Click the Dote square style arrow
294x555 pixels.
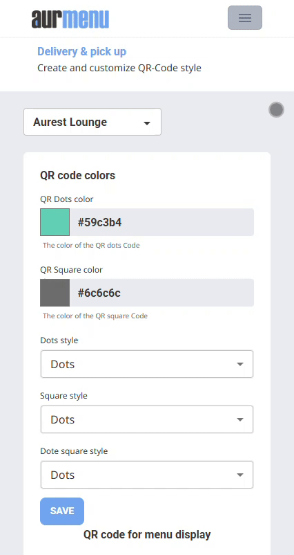point(240,475)
